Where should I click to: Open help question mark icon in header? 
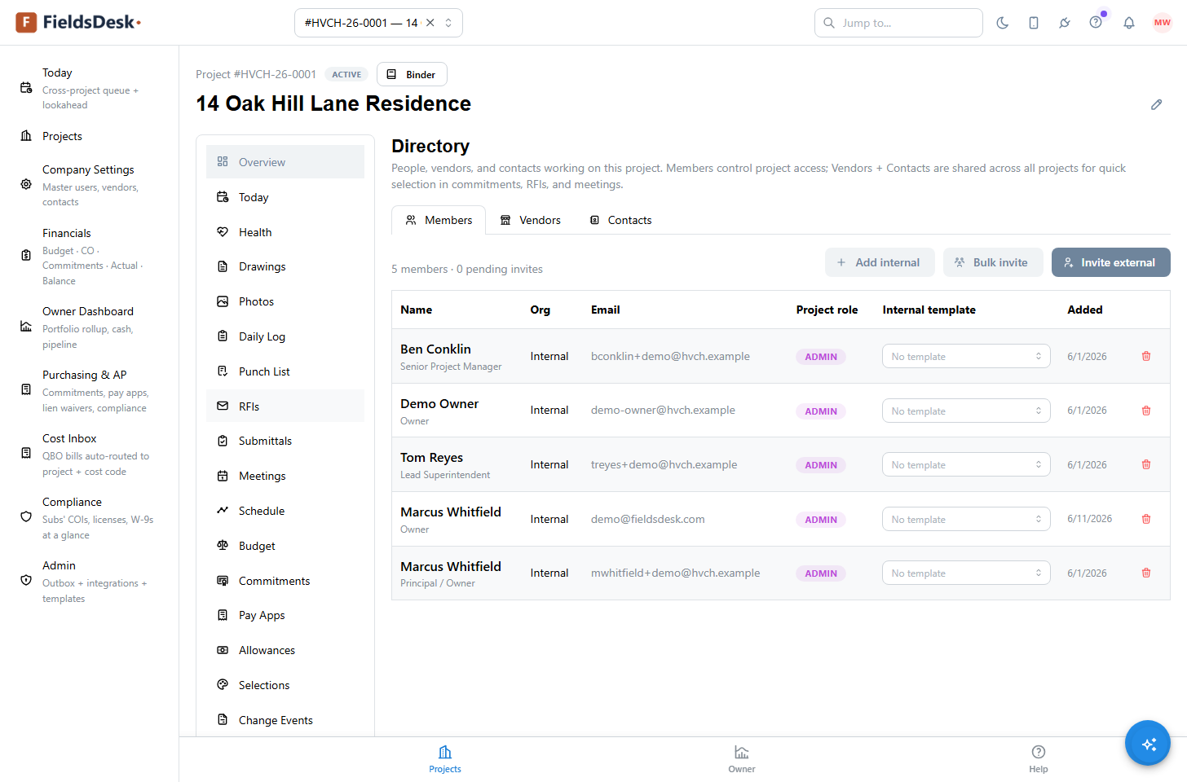pos(1096,23)
